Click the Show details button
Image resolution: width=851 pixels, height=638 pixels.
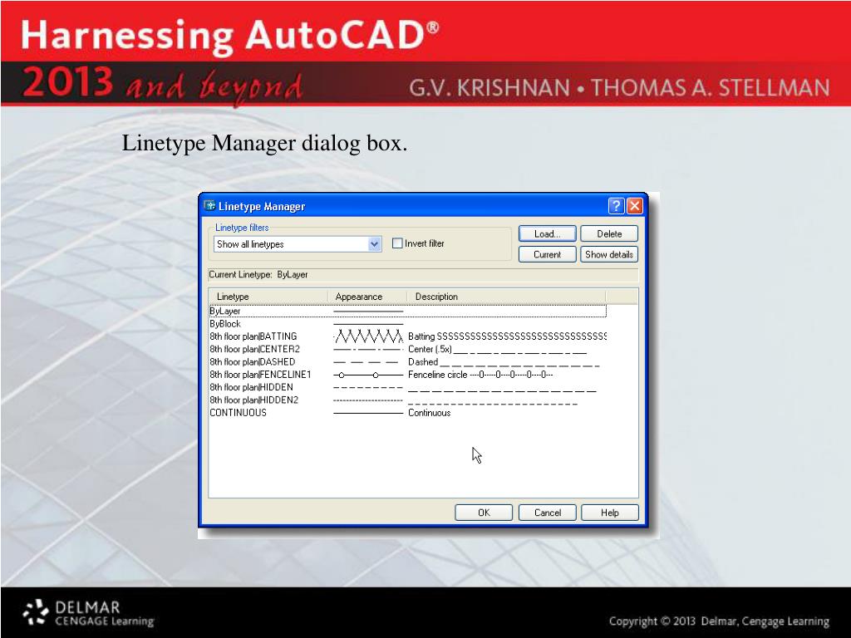coord(609,254)
